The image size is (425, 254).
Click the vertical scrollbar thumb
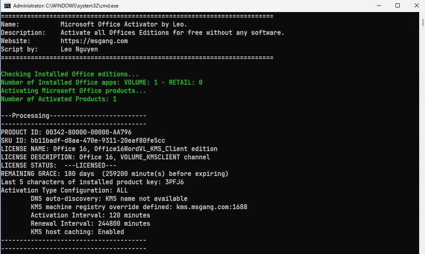point(423,22)
